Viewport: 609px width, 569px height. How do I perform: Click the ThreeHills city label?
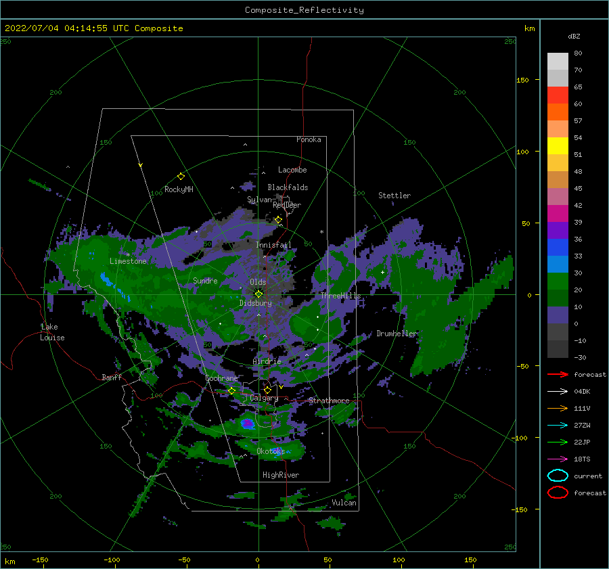(x=340, y=296)
